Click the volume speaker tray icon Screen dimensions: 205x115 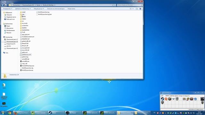(x=191, y=113)
